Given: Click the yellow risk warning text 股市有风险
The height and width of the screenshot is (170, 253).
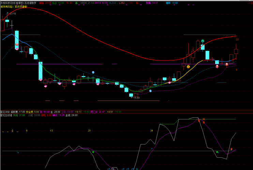Looking at the screenshot, I should (x=14, y=7).
